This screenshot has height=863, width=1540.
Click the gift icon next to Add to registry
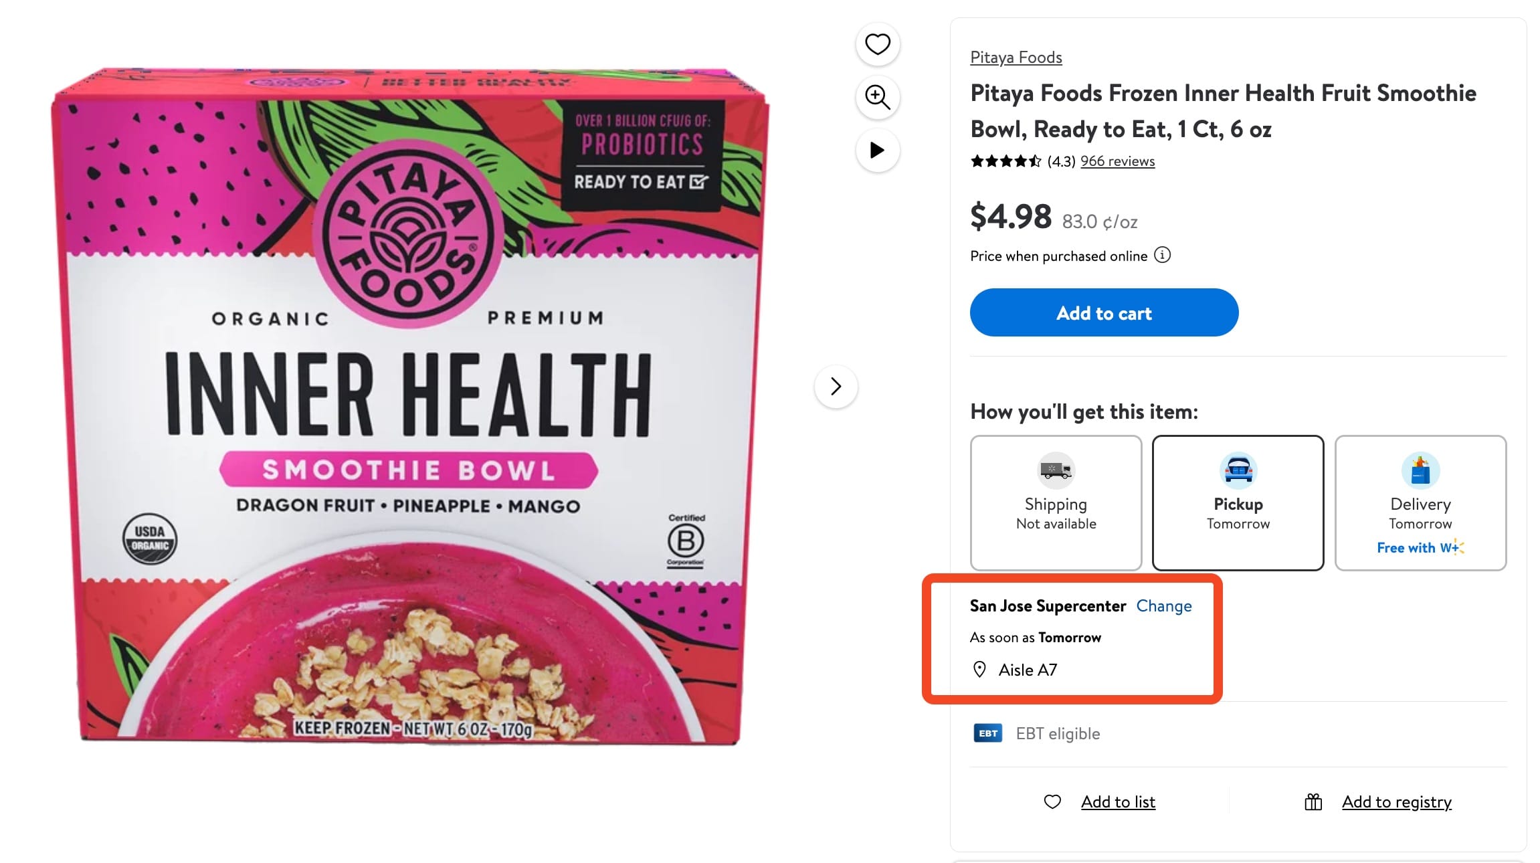[x=1313, y=801]
